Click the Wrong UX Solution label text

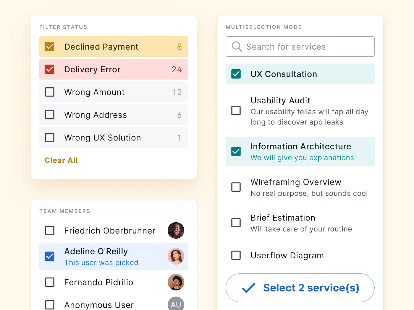click(103, 138)
